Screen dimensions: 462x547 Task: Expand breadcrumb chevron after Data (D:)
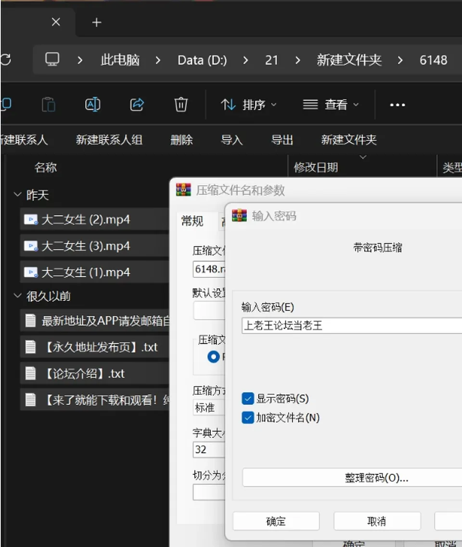point(245,60)
